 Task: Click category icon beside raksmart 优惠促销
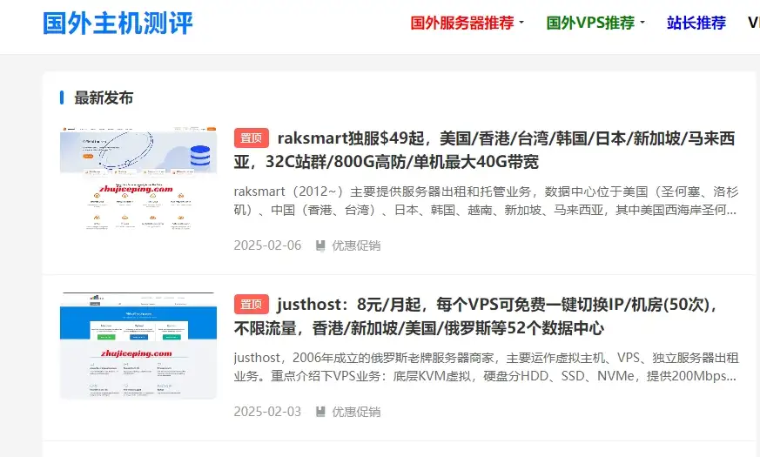pyautogui.click(x=320, y=245)
